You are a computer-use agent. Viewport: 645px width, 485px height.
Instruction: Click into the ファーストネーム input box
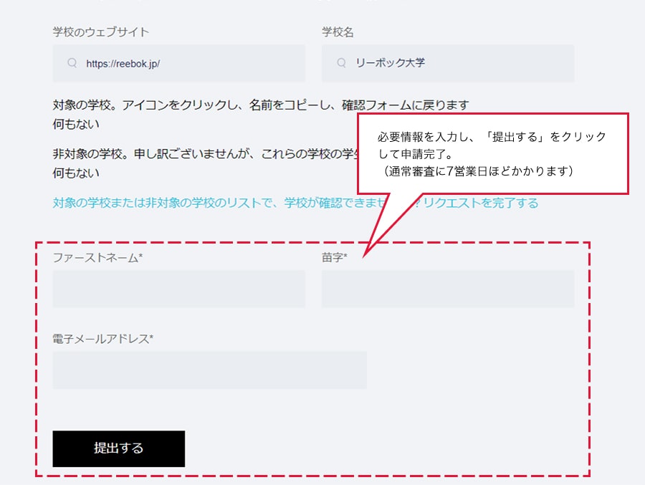(x=179, y=289)
